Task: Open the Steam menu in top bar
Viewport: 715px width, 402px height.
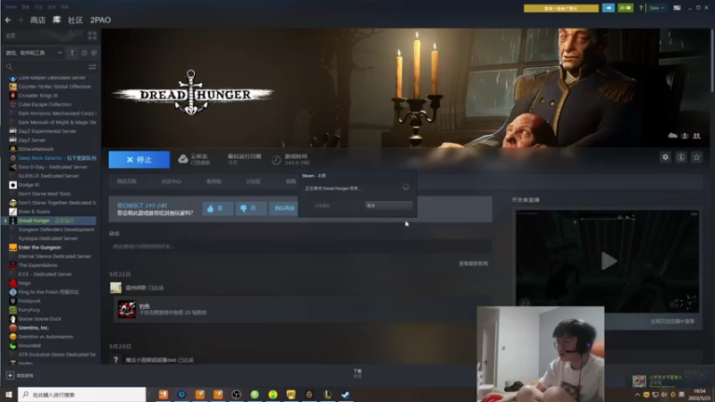Action: pos(11,7)
